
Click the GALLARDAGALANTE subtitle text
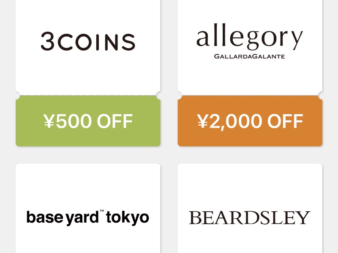click(x=249, y=57)
